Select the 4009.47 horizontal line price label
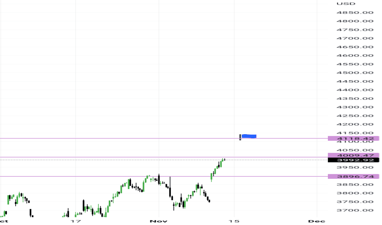 353,155
